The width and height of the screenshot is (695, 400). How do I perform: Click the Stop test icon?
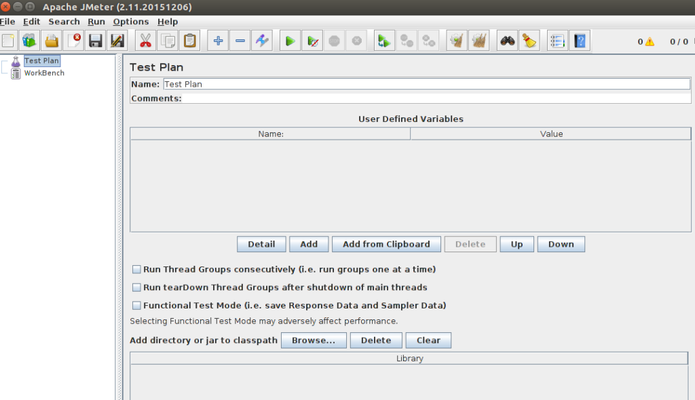(x=334, y=41)
